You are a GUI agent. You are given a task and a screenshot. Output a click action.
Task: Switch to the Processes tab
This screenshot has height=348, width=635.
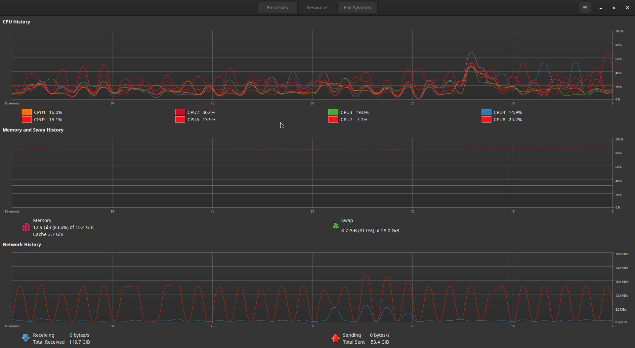coord(277,8)
